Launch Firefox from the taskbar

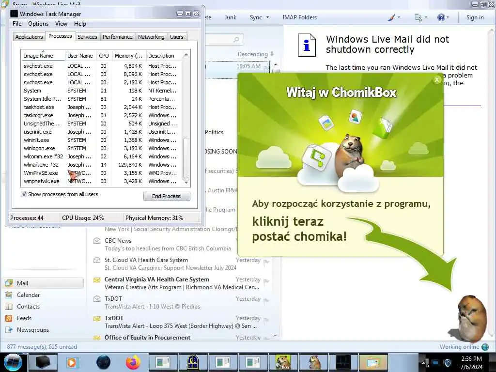click(x=133, y=362)
